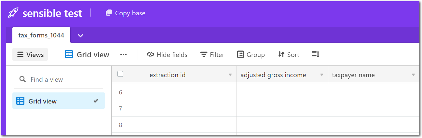The width and height of the screenshot is (422, 138).
Task: Open the Group options
Action: point(251,55)
